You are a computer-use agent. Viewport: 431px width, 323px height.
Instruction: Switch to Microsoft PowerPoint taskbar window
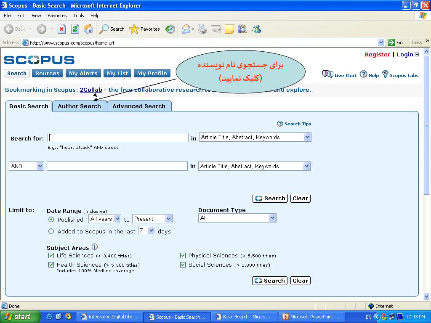pos(311,317)
